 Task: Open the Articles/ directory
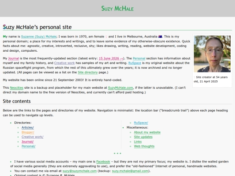tap(28, 127)
